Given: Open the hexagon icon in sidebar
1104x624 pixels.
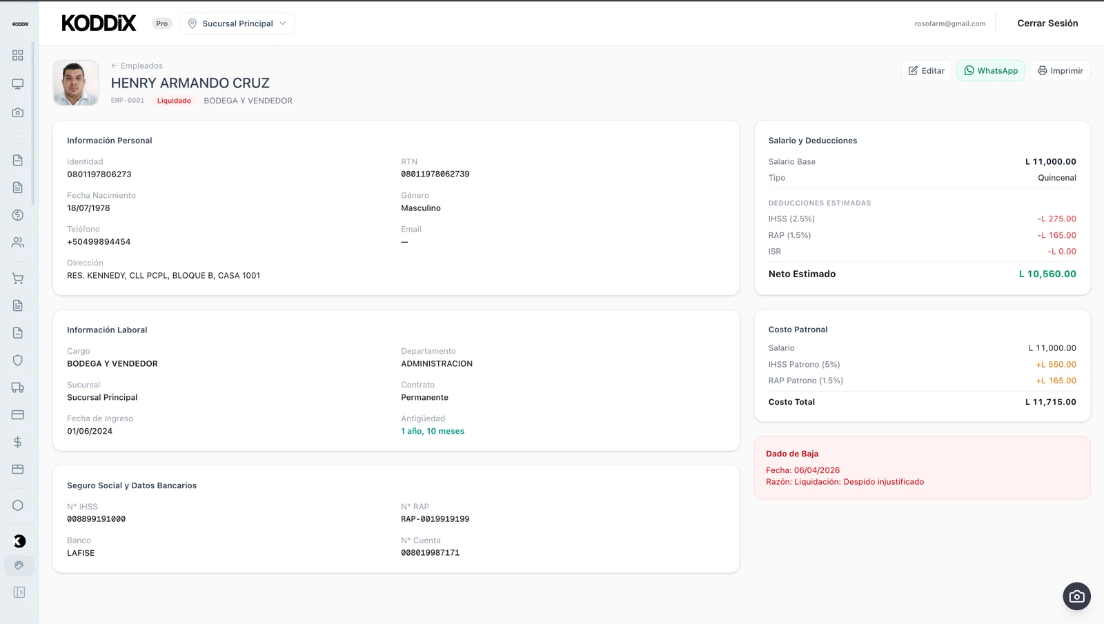Looking at the screenshot, I should pos(18,505).
